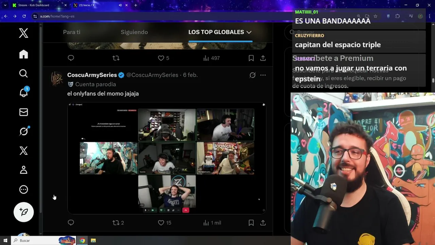Bookmark the post with 497 views
The width and height of the screenshot is (435, 245).
pos(251,58)
